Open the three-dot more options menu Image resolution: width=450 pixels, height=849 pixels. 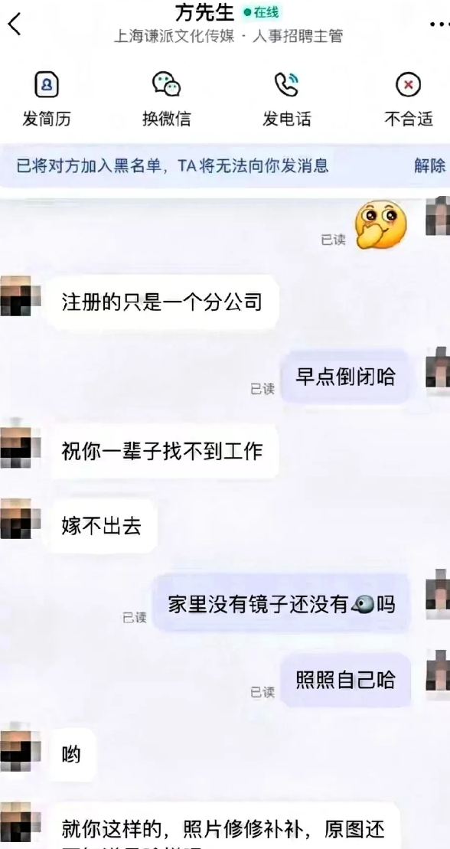[439, 24]
